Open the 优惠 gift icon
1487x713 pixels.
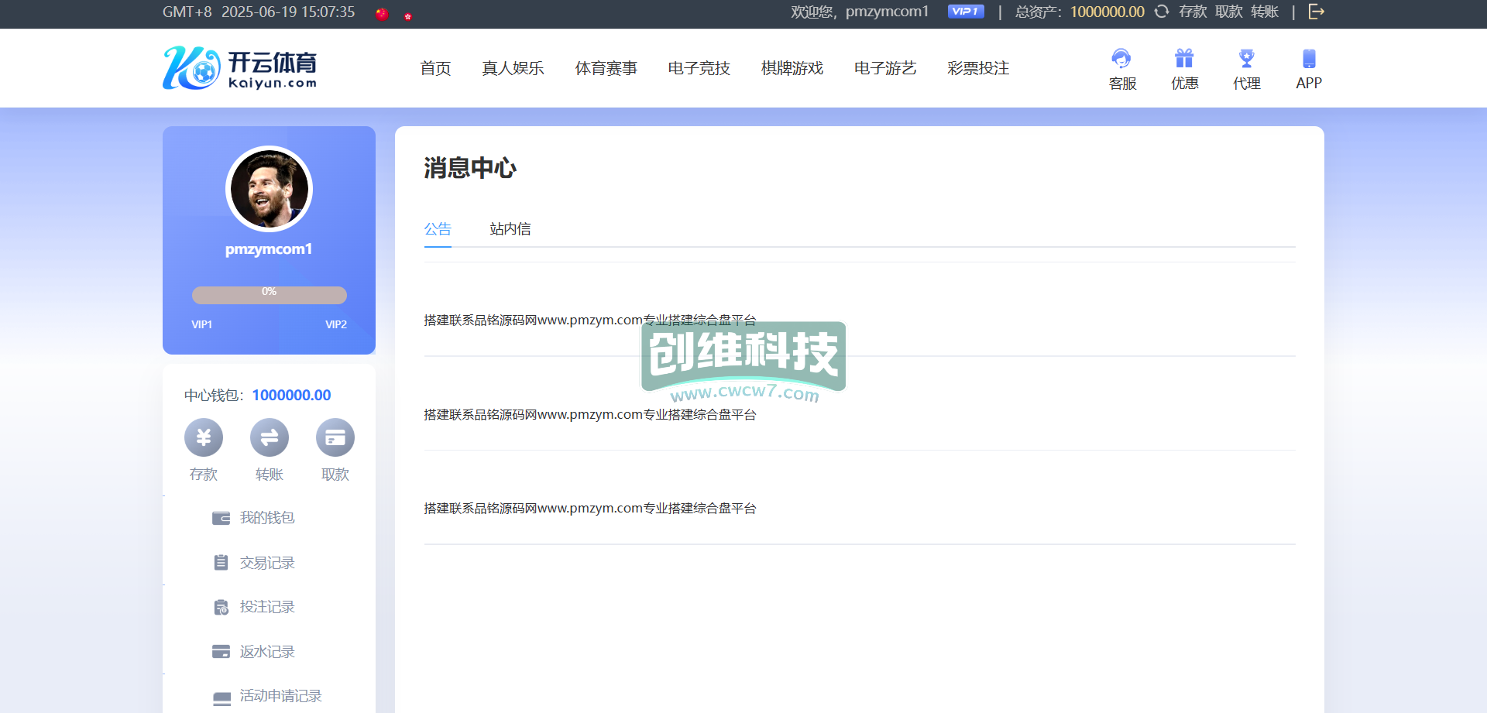1184,59
